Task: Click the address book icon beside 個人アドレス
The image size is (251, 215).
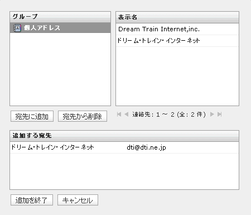Action: coord(17,28)
